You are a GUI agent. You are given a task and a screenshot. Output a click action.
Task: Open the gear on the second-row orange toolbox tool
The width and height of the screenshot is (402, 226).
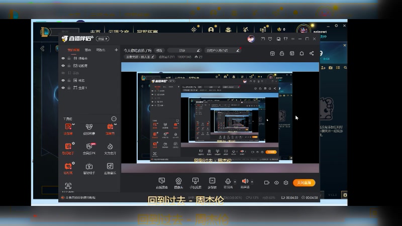click(73, 144)
